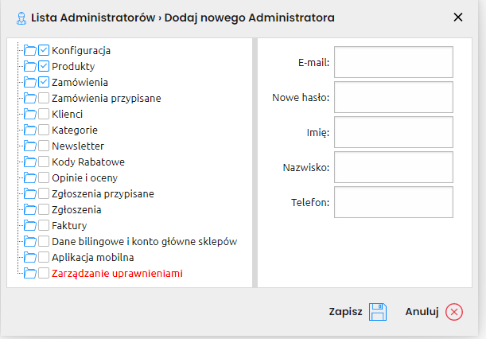Click the folder icon beside Aplikacja mobilna
Viewport: 486px width, 339px height.
[30, 257]
